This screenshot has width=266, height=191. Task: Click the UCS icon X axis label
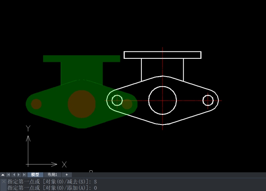pyautogui.click(x=64, y=164)
